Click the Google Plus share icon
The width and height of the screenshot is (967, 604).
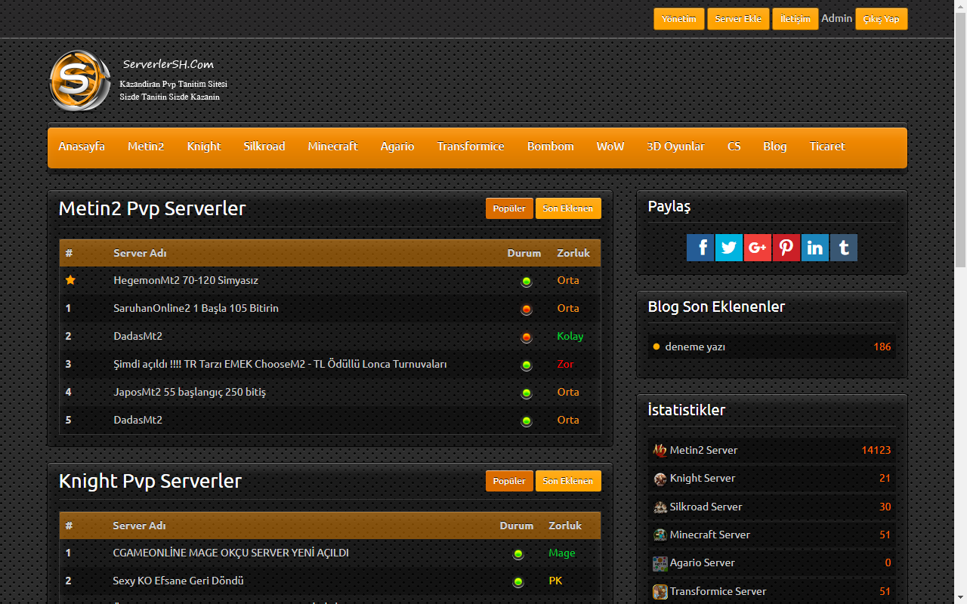tap(758, 248)
